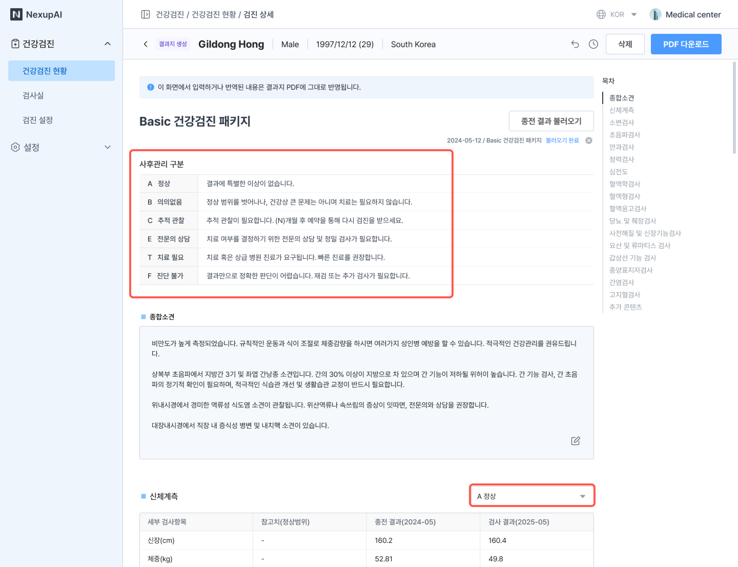Image resolution: width=738 pixels, height=567 pixels.
Task: Collapse the 건강검진 sidebar section
Action: [x=107, y=44]
